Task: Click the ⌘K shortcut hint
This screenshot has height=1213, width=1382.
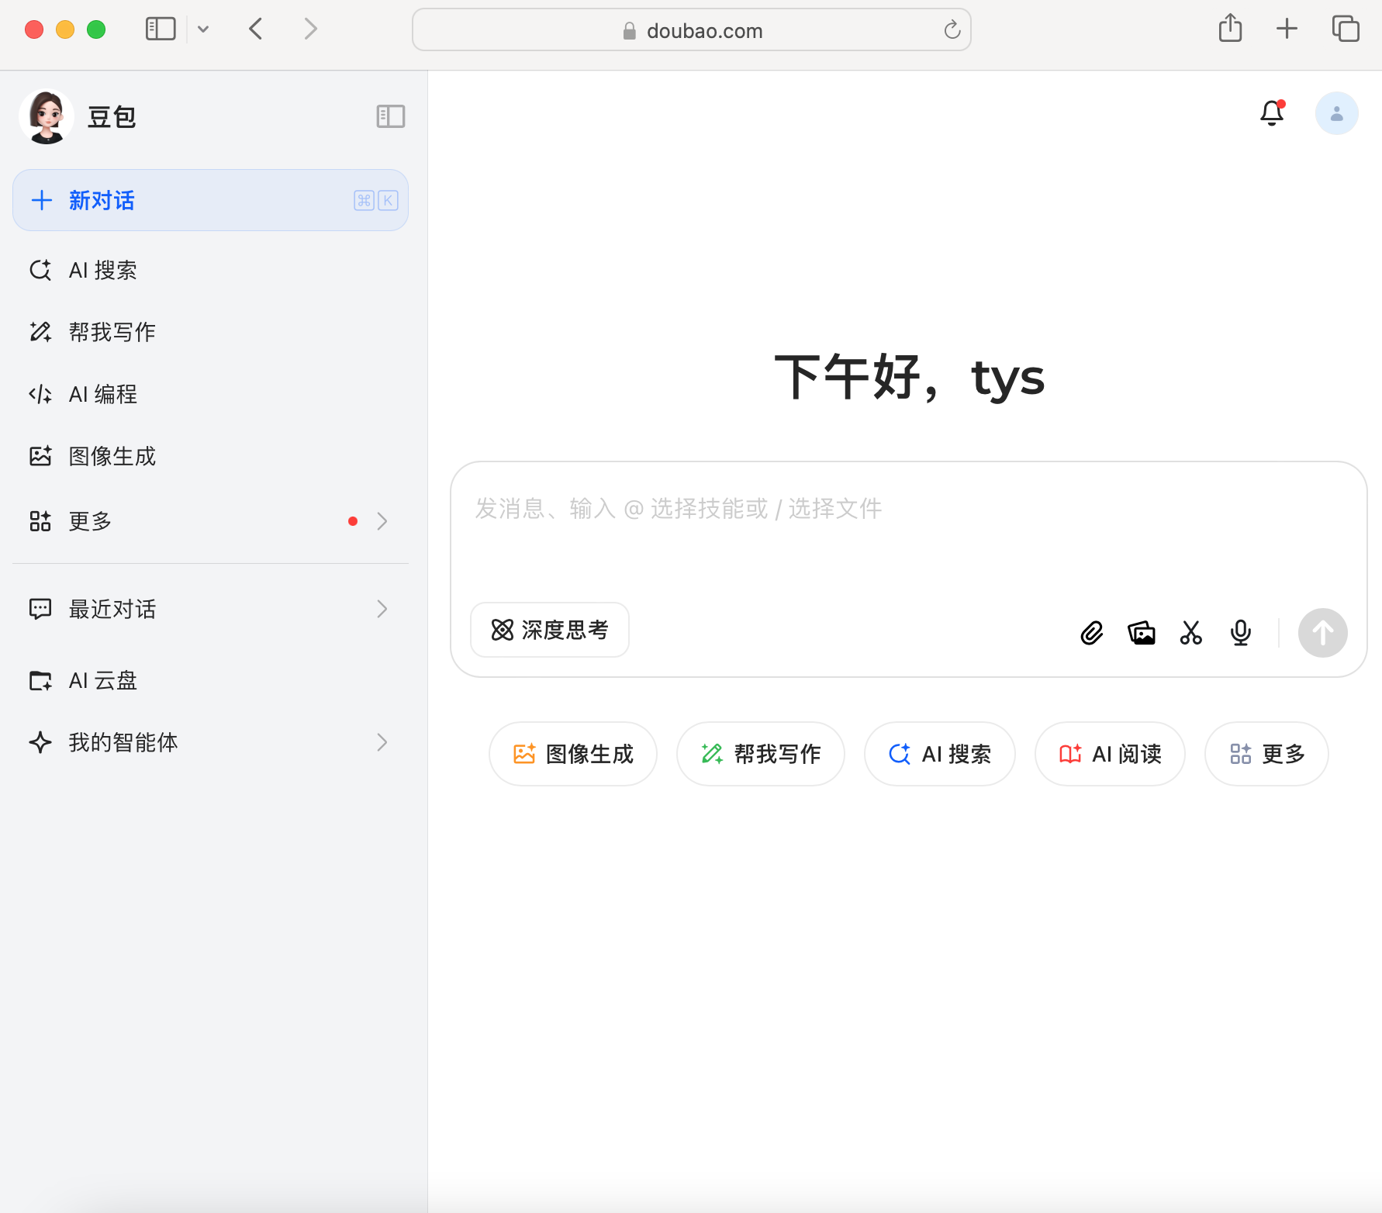Action: pos(376,200)
